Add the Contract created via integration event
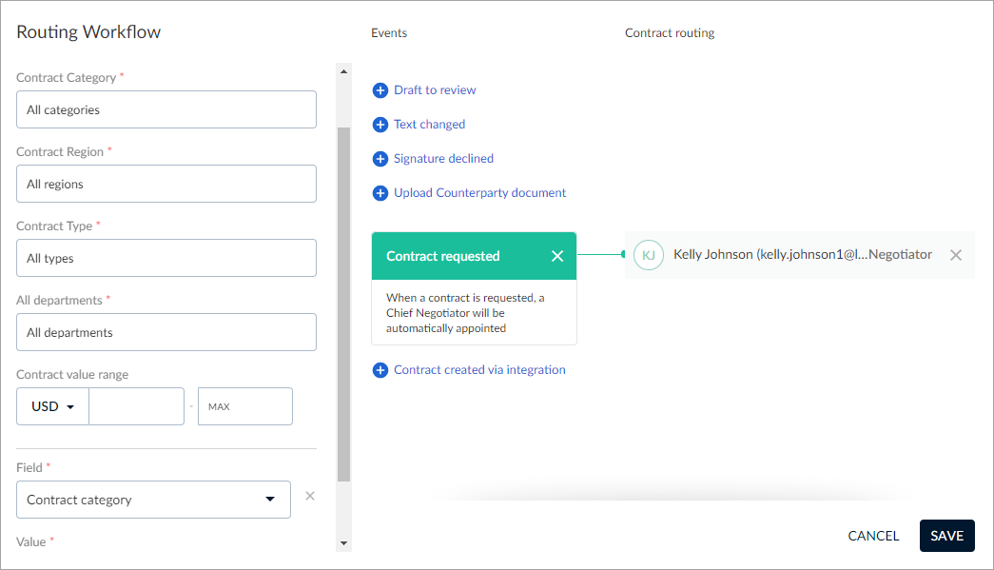 pyautogui.click(x=479, y=369)
